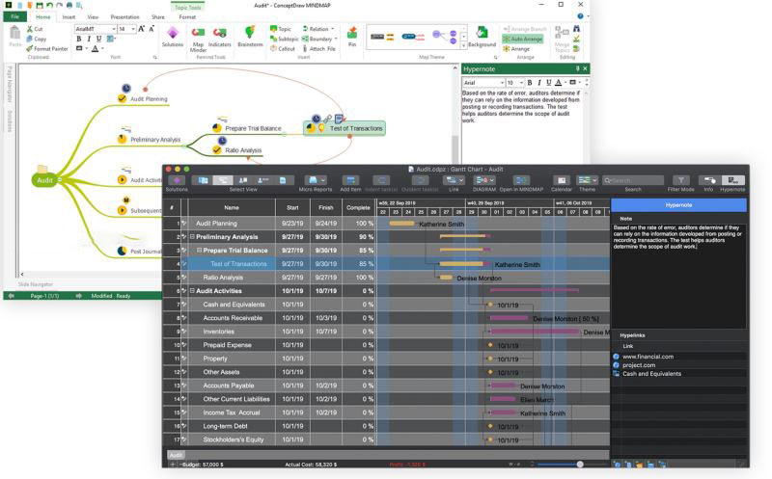Click Filter Mode icon in Gantt toolbar
772x479 pixels.
pos(681,180)
